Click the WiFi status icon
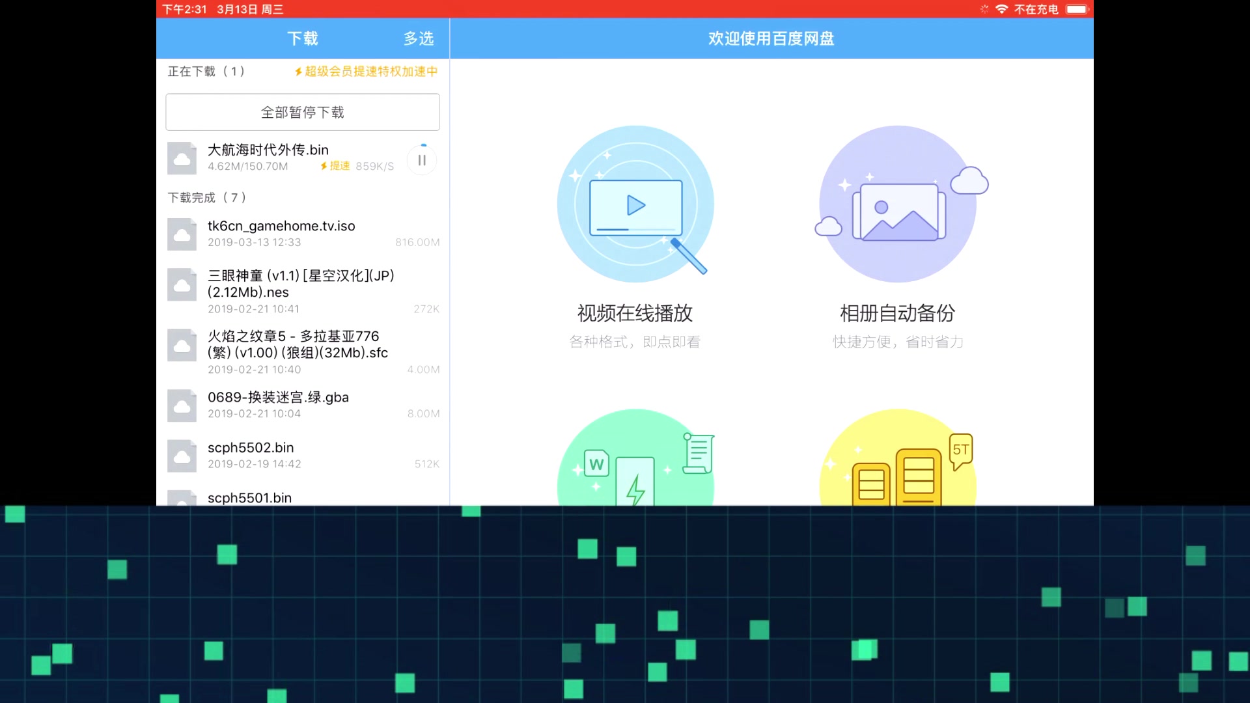This screenshot has width=1250, height=703. coord(1001,9)
